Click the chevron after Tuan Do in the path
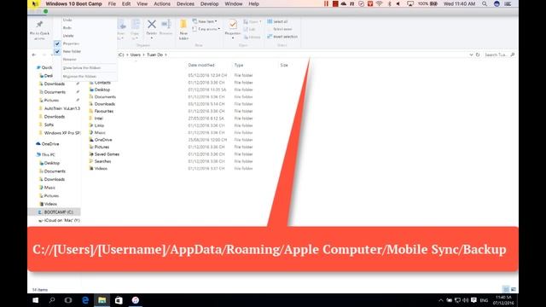 click(x=166, y=55)
